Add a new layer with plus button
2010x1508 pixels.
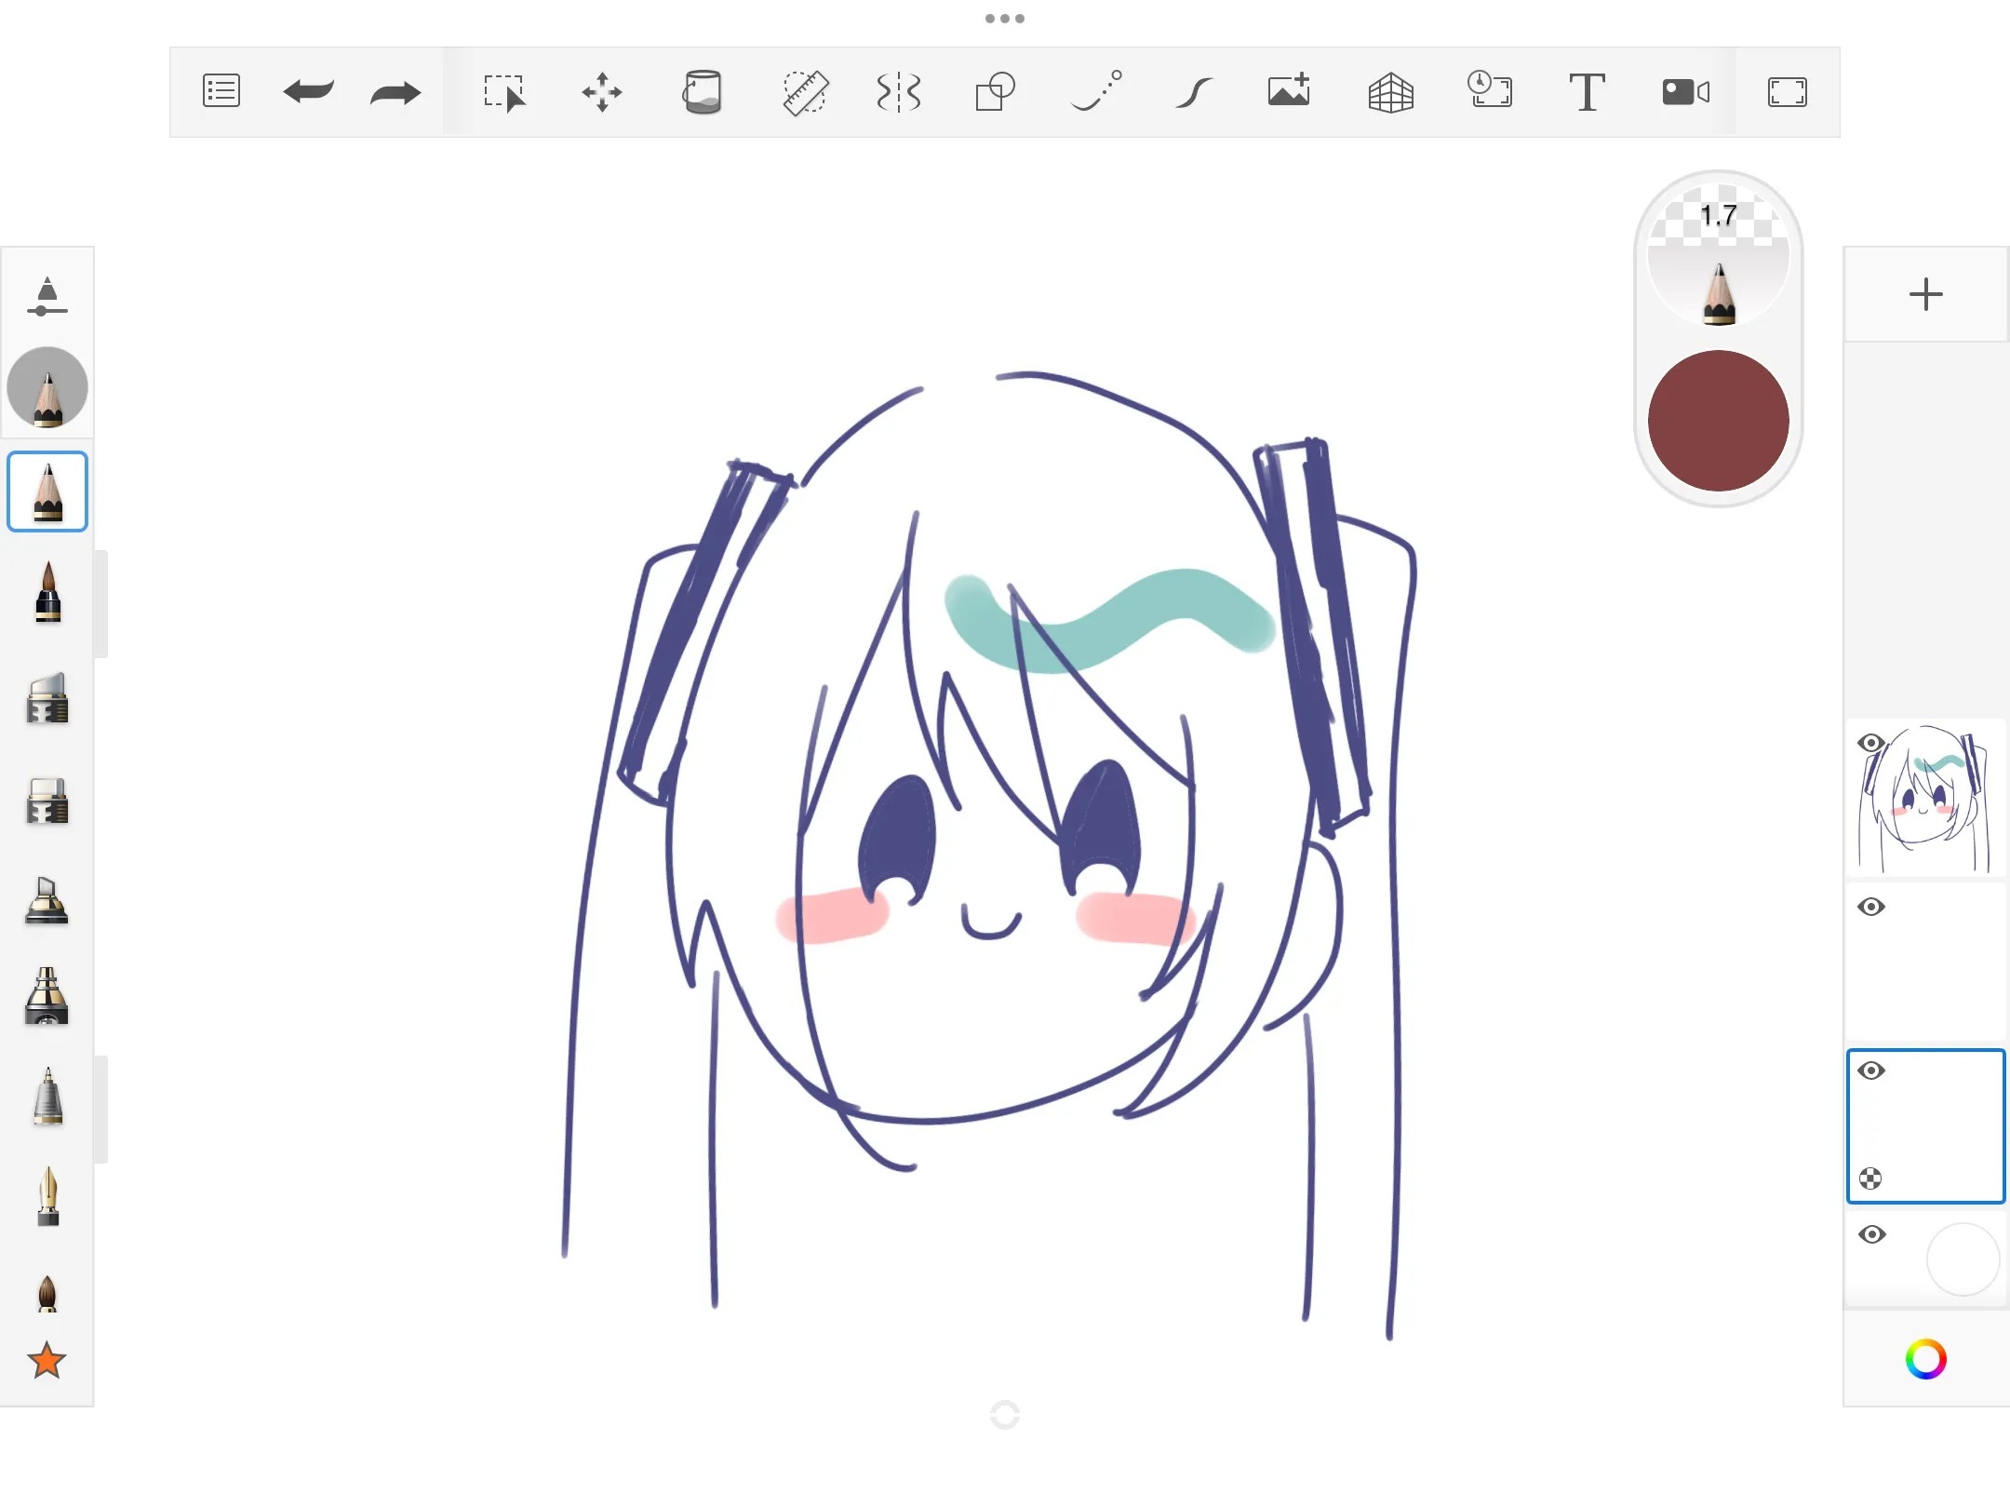(1925, 295)
